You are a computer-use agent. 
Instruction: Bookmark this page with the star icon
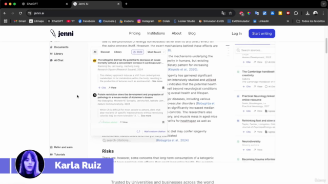[x=230, y=13]
